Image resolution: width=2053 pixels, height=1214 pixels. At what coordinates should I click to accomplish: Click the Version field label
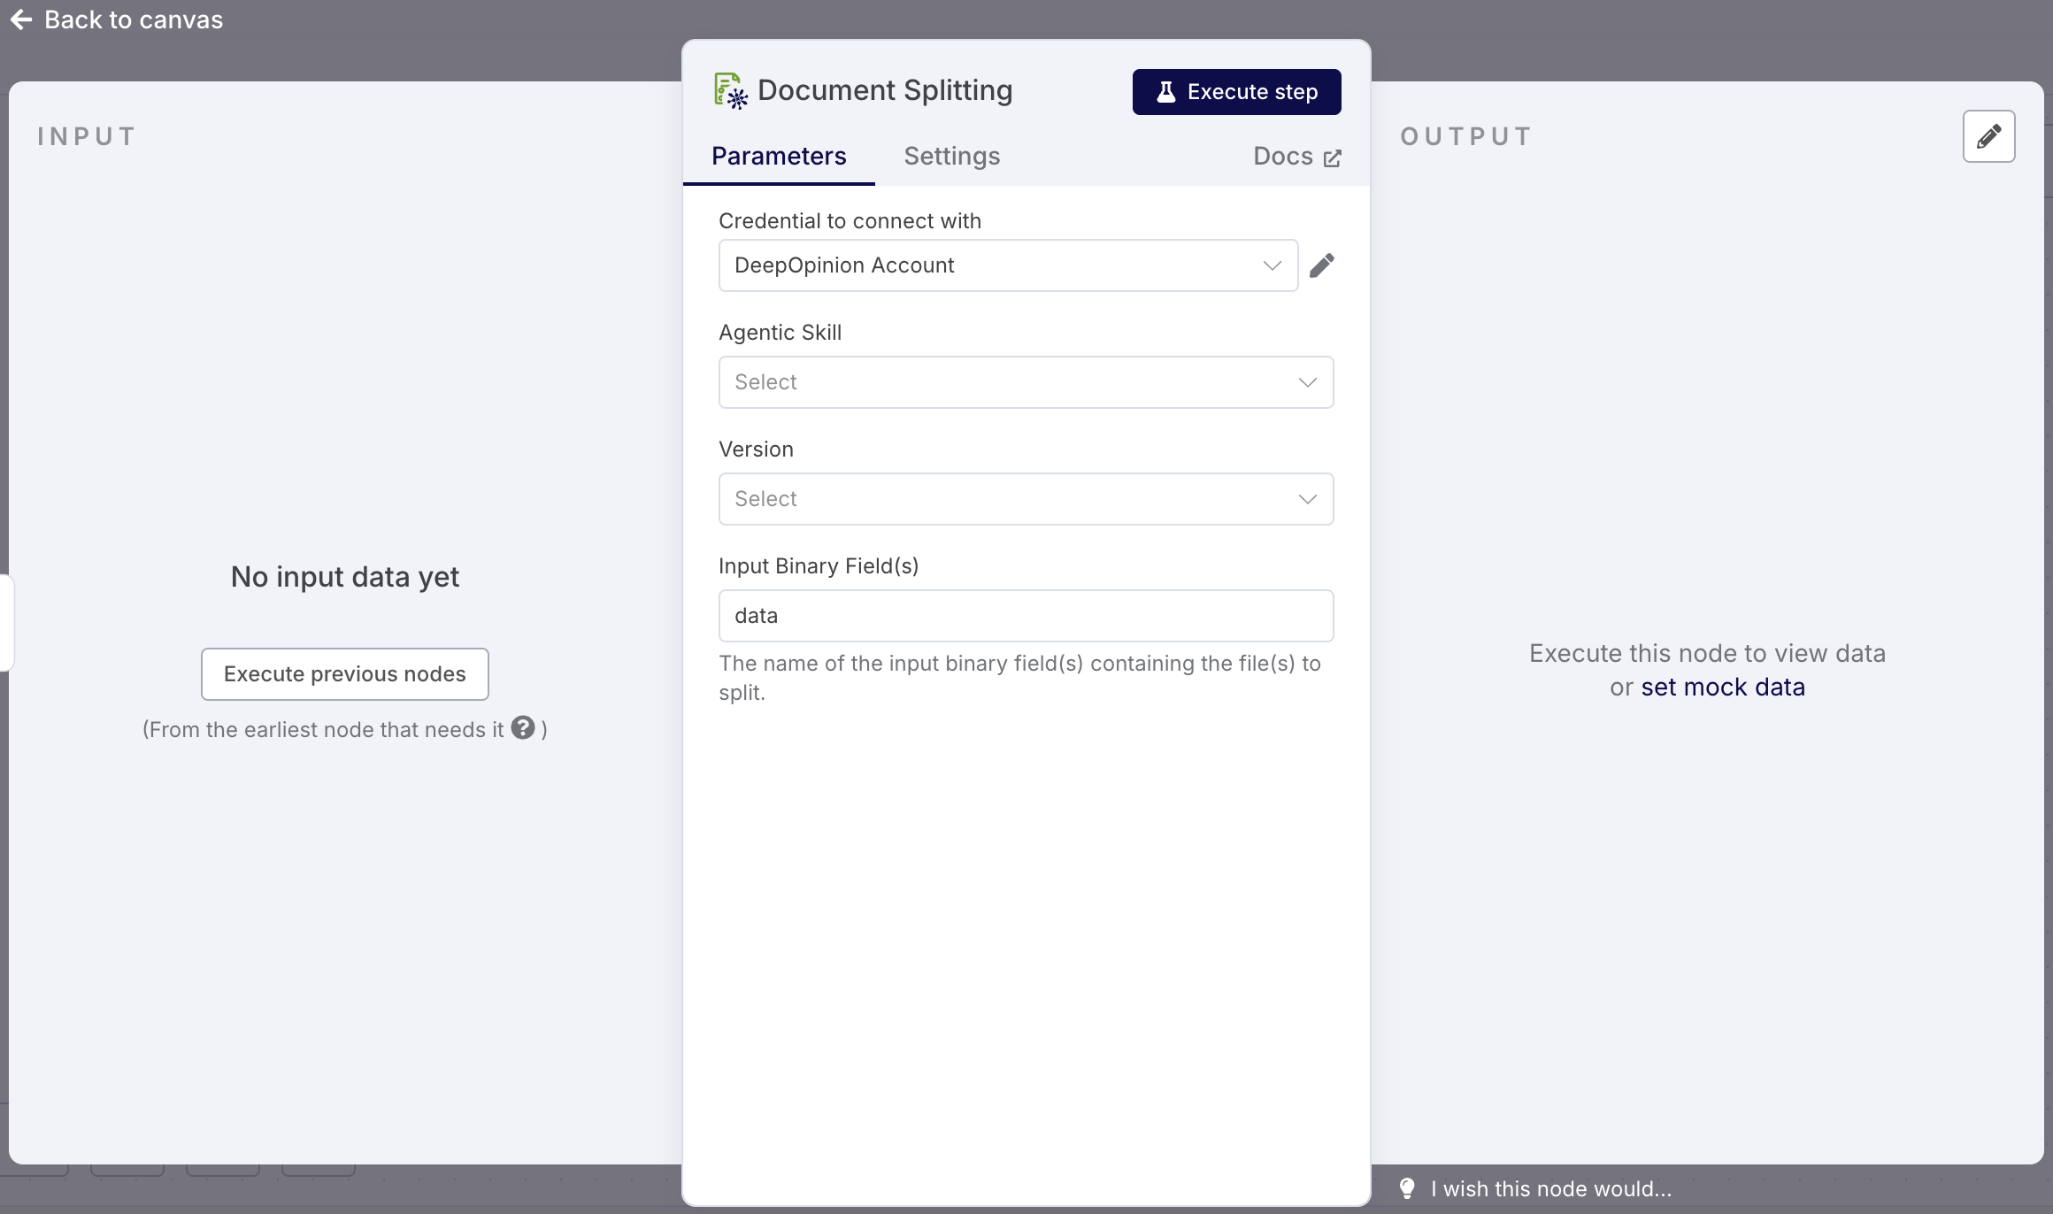point(756,449)
